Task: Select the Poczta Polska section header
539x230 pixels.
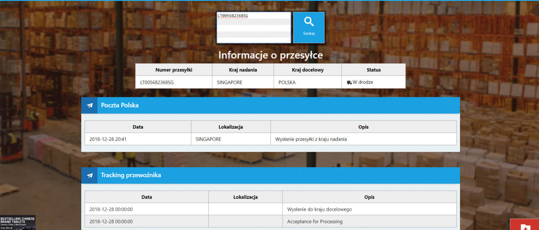Action: pos(270,105)
